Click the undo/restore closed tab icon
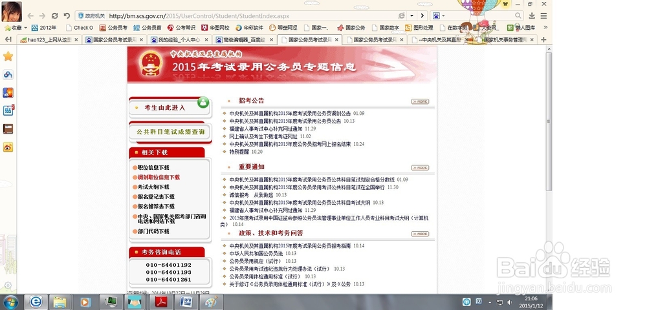This screenshot has height=310, width=647. pyautogui.click(x=67, y=15)
